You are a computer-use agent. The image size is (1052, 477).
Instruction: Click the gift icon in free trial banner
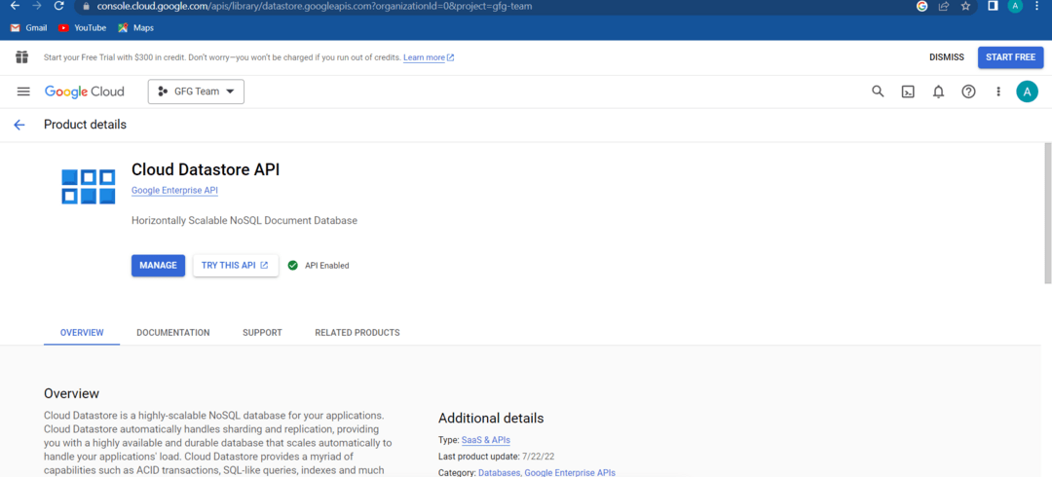point(22,57)
